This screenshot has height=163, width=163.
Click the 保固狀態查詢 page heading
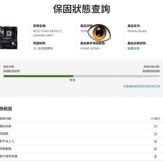coord(81,9)
